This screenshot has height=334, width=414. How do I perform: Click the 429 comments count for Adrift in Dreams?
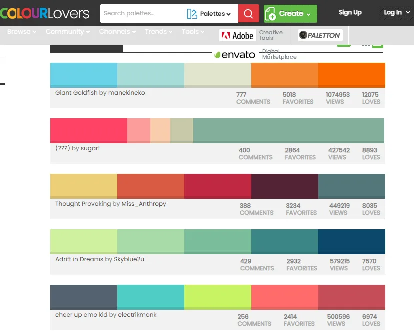246,261
